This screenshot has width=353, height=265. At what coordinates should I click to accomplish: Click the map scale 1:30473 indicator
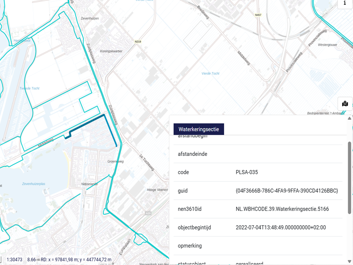[15, 260]
